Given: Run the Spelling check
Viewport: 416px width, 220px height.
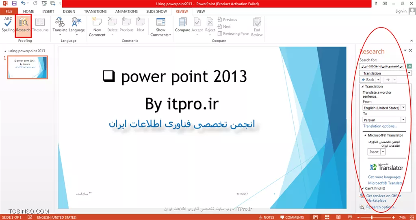Looking at the screenshot, I should point(8,25).
